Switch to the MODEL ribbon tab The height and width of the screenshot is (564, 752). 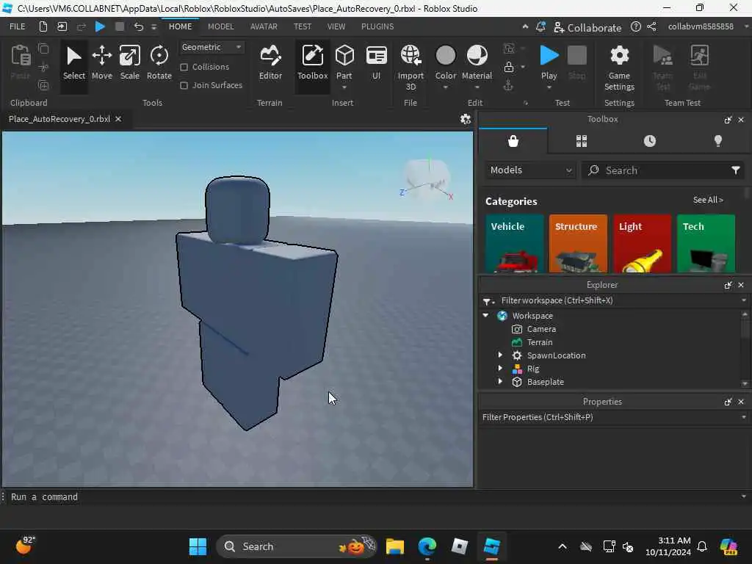coord(220,26)
